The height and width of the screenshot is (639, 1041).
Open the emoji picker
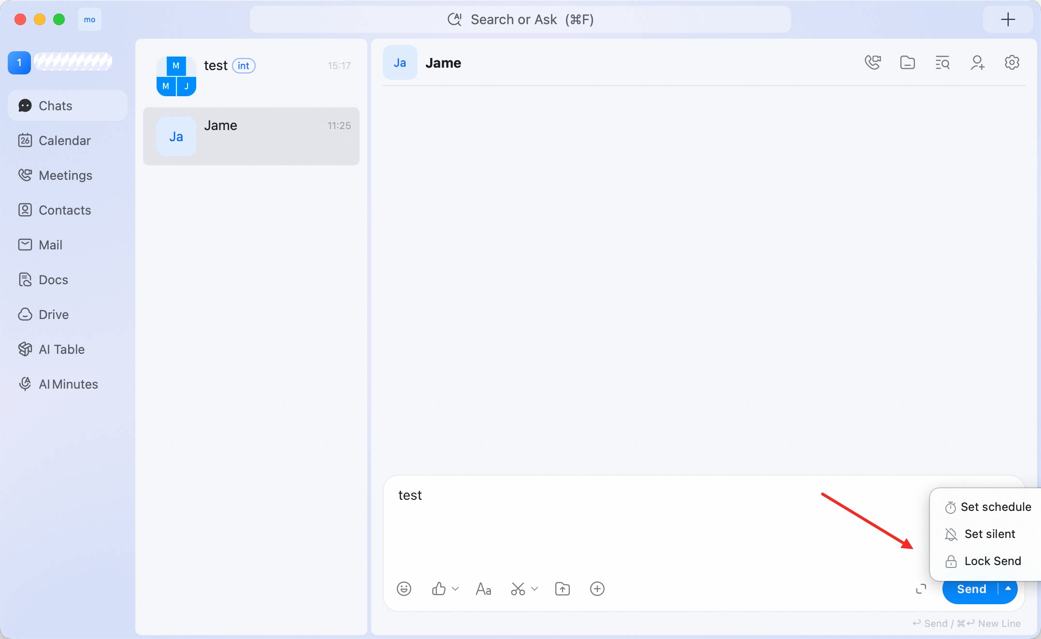404,589
